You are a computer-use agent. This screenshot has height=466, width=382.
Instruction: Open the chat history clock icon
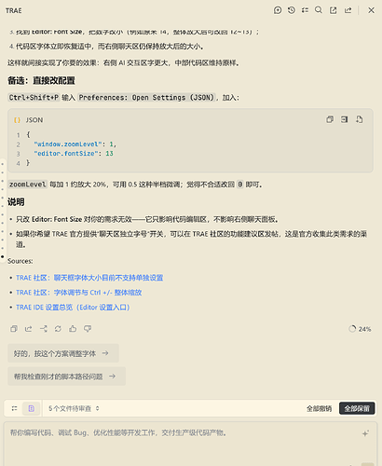(x=292, y=10)
